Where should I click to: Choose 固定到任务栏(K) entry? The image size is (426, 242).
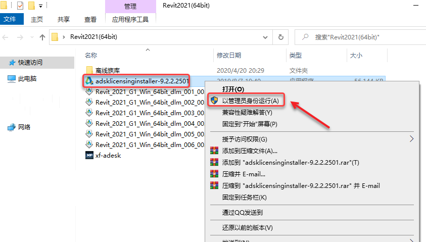click(244, 198)
